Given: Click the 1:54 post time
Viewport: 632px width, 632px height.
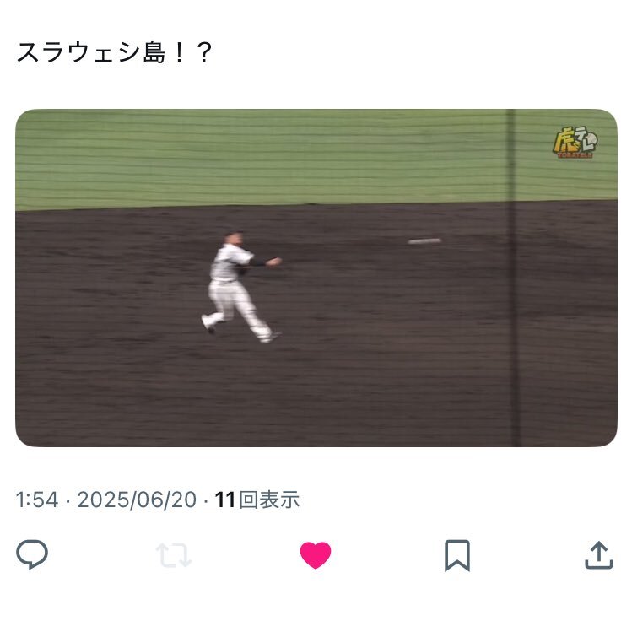Looking at the screenshot, I should [x=37, y=500].
